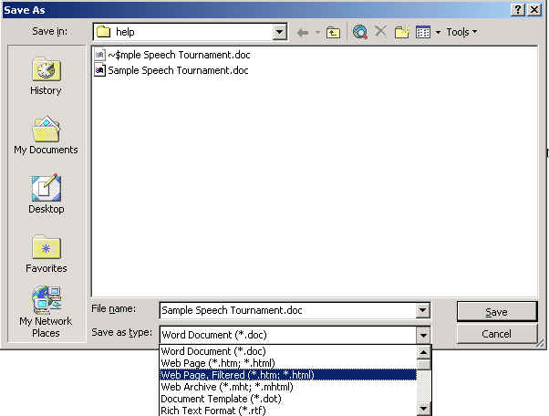Click the Help question mark button
Viewport: 549px width, 416px height.
tap(518, 9)
